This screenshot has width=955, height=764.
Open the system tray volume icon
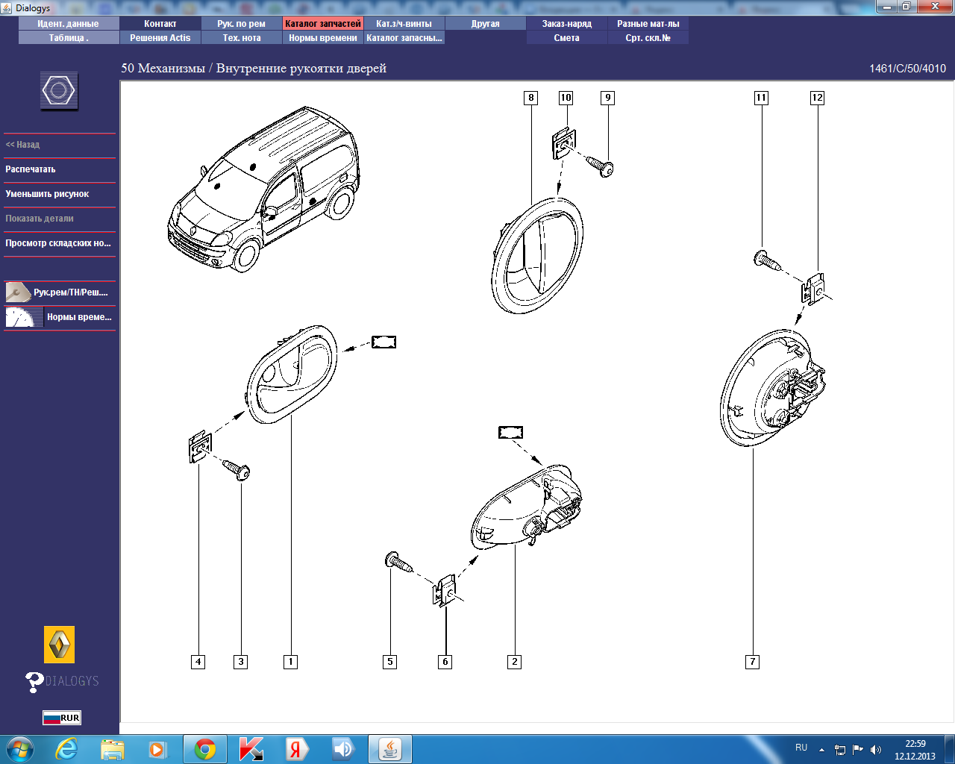(876, 749)
